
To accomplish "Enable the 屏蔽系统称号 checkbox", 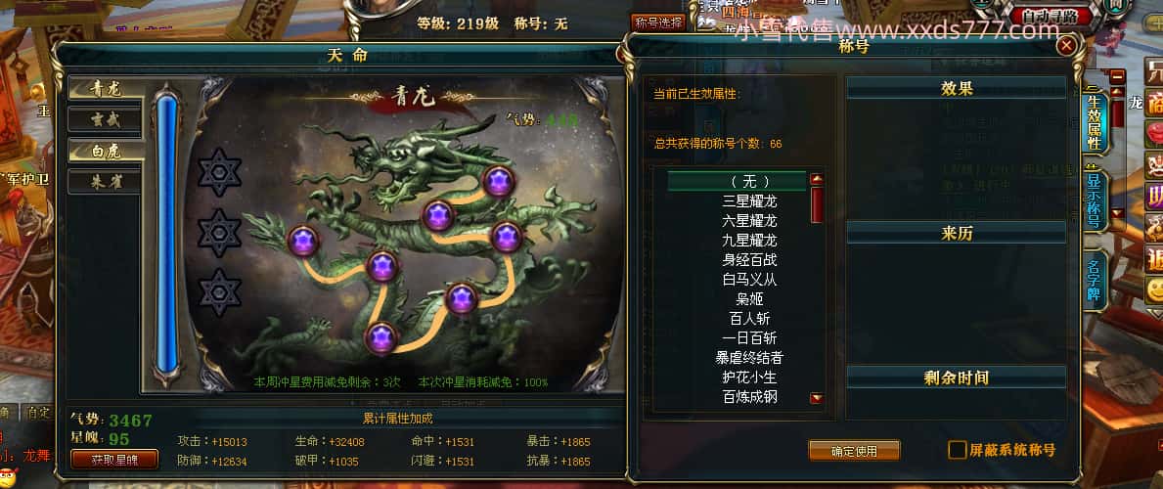I will tap(958, 450).
